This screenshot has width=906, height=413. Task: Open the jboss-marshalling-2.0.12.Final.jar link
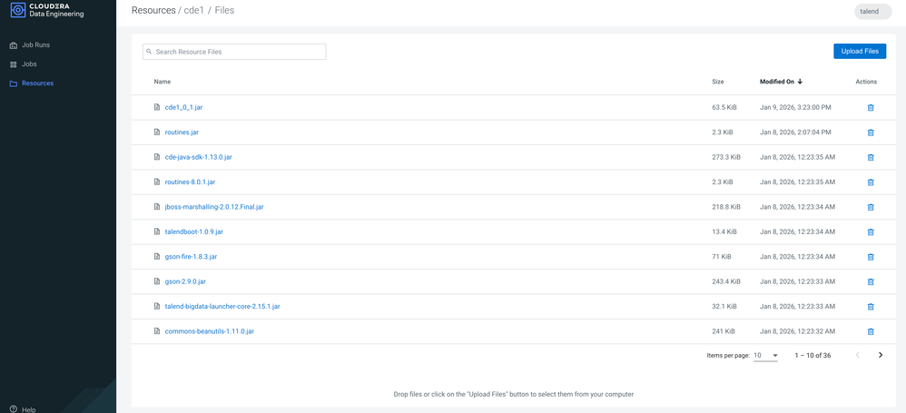point(213,207)
